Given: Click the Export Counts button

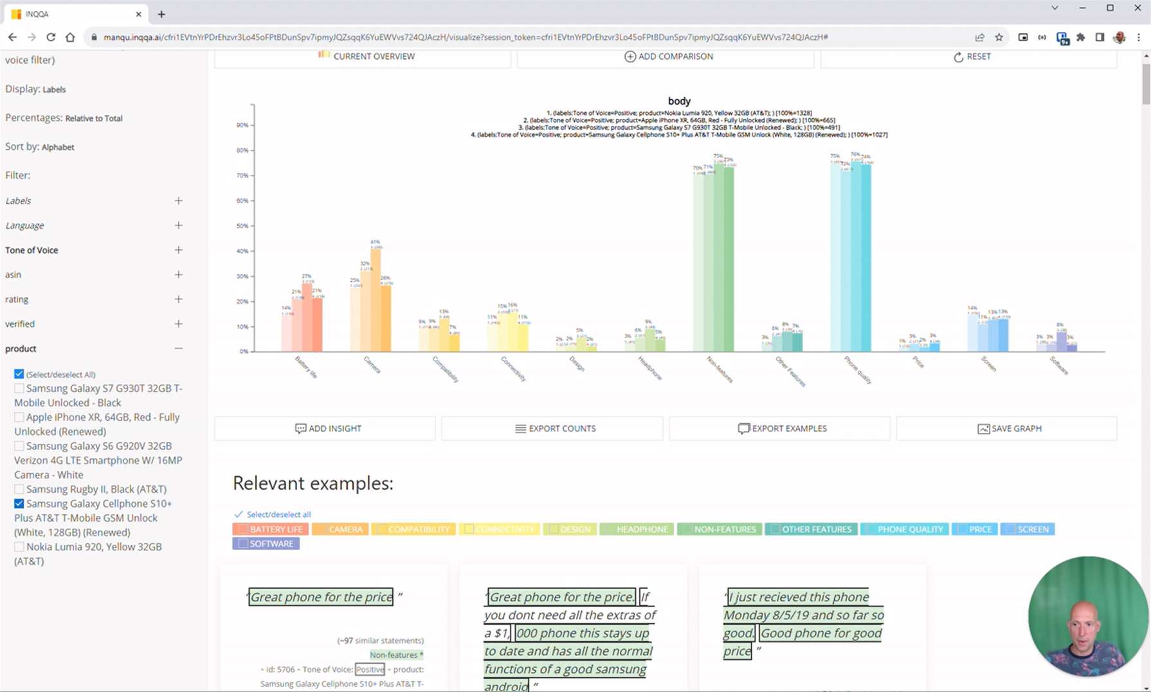Looking at the screenshot, I should pos(551,428).
